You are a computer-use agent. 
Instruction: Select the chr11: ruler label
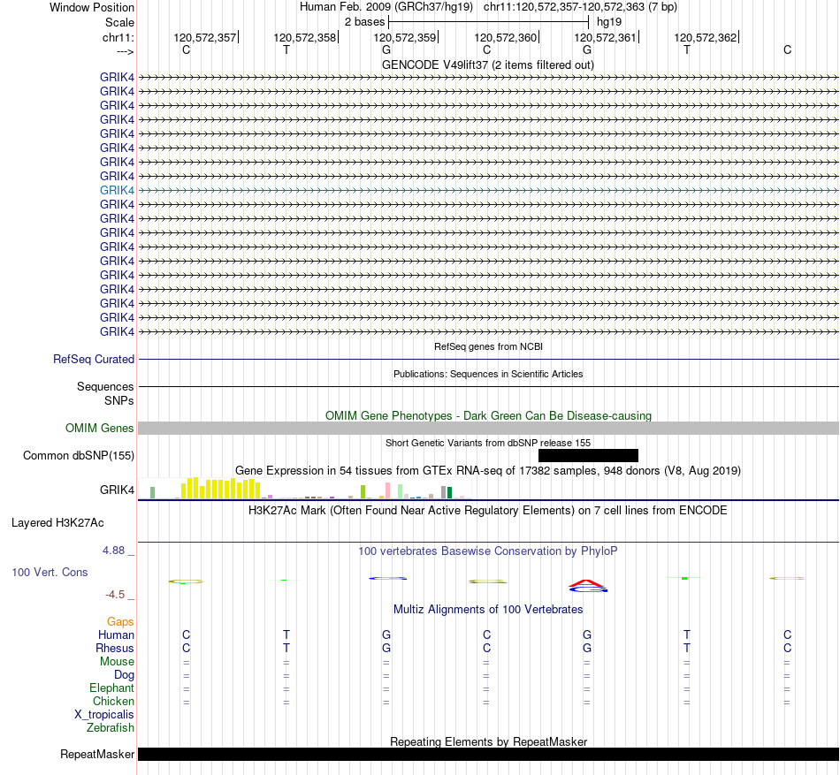coord(118,37)
